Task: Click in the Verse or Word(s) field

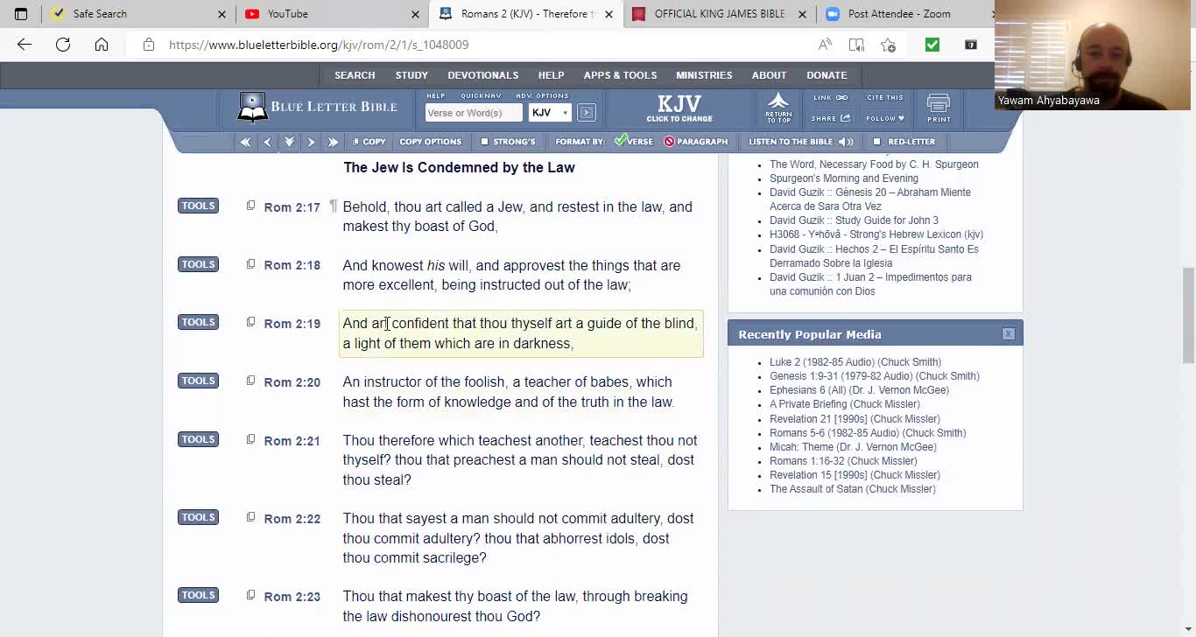Action: click(x=474, y=112)
